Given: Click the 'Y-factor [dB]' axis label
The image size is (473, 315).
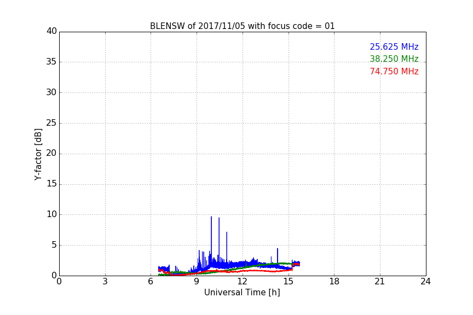Looking at the screenshot, I should [38, 154].
